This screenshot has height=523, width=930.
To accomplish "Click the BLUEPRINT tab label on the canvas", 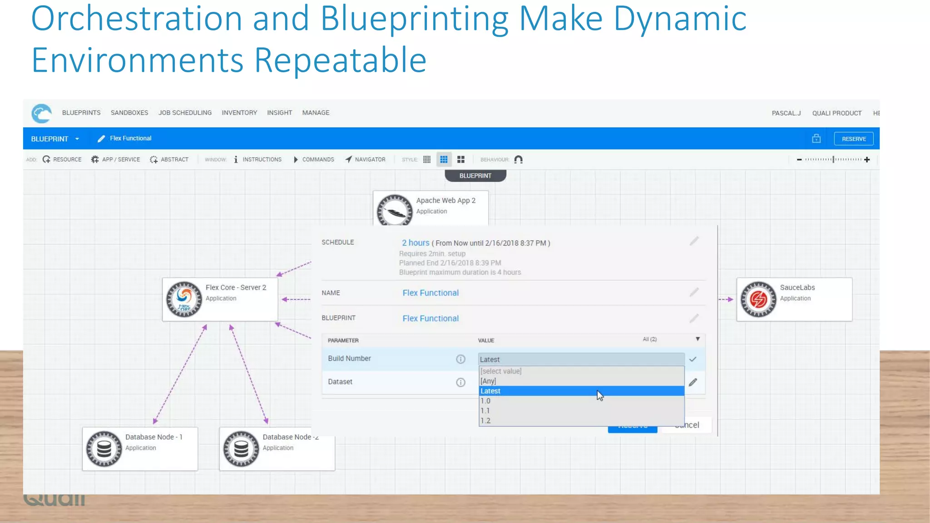I will 475,176.
